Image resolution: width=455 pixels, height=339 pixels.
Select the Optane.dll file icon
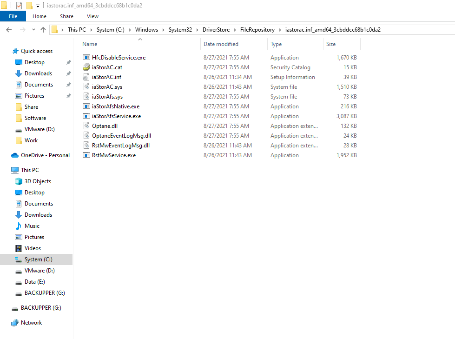click(x=87, y=126)
